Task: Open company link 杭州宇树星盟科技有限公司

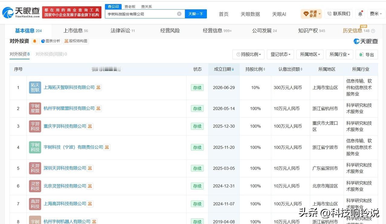Action: (69, 108)
